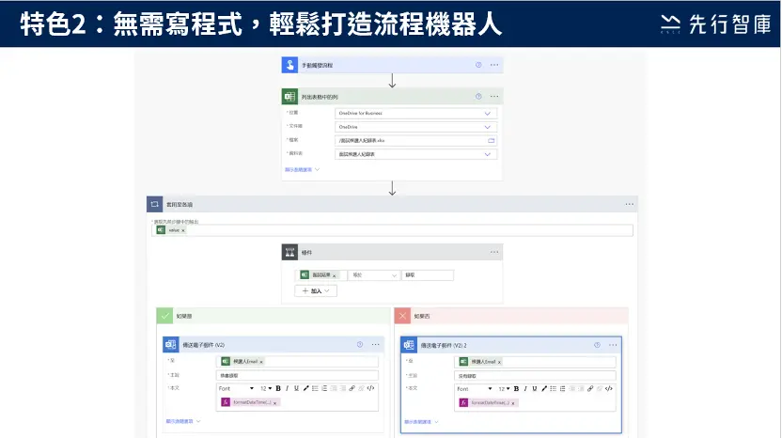
Task: Toggle underline in Send email (V2) 2 editor
Action: pyautogui.click(x=534, y=389)
